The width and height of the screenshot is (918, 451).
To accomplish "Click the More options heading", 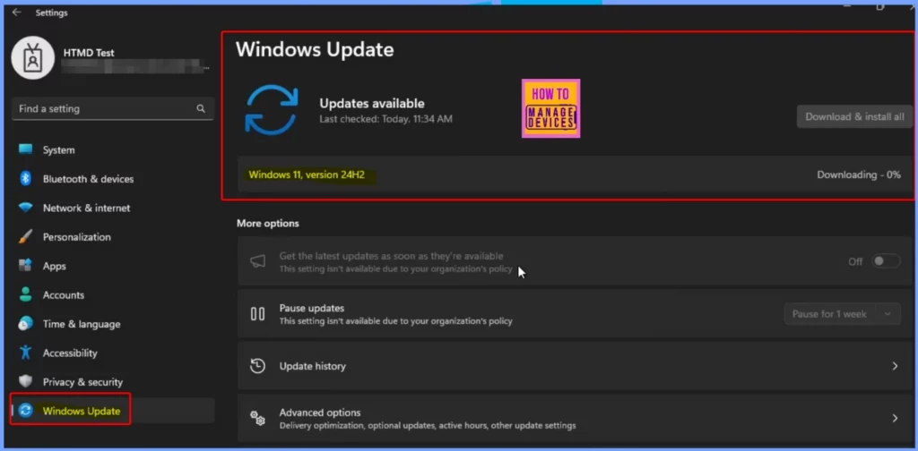I will [x=267, y=223].
